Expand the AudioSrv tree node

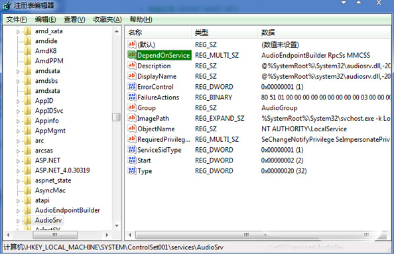tap(18, 221)
